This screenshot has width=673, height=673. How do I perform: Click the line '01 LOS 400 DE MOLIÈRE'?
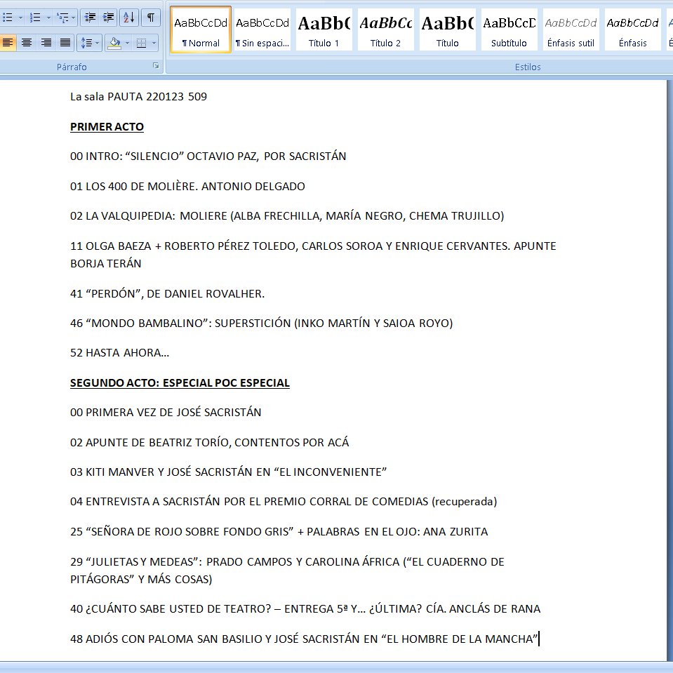coord(187,186)
